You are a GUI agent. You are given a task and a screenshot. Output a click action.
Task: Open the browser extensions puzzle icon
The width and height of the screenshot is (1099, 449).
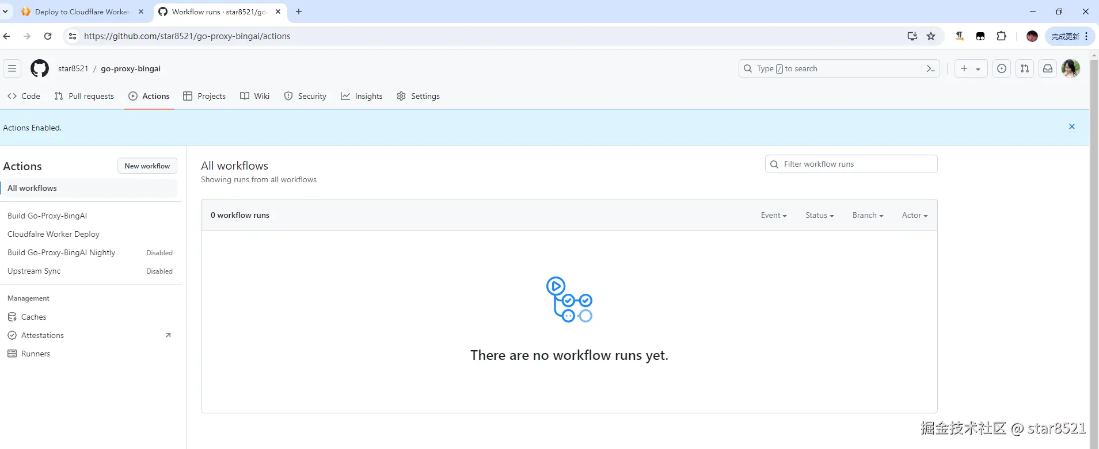click(1001, 36)
